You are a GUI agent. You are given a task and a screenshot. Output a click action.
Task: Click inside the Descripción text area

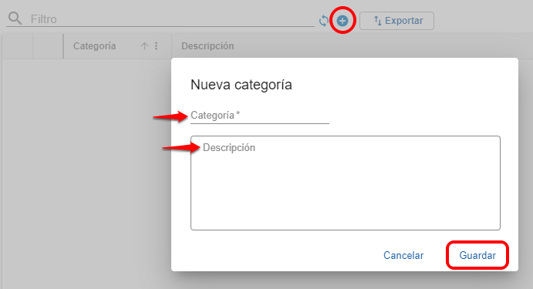(x=346, y=183)
